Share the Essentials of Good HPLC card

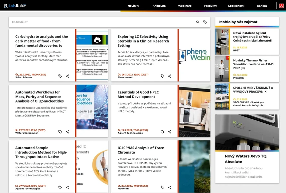pos(170,132)
